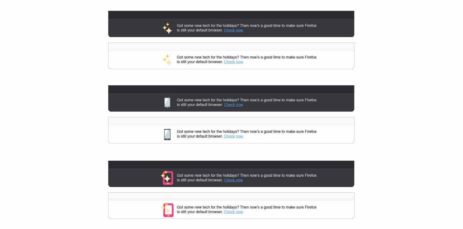
Task: Click message text in dark pink phone notification
Action: pyautogui.click(x=247, y=176)
